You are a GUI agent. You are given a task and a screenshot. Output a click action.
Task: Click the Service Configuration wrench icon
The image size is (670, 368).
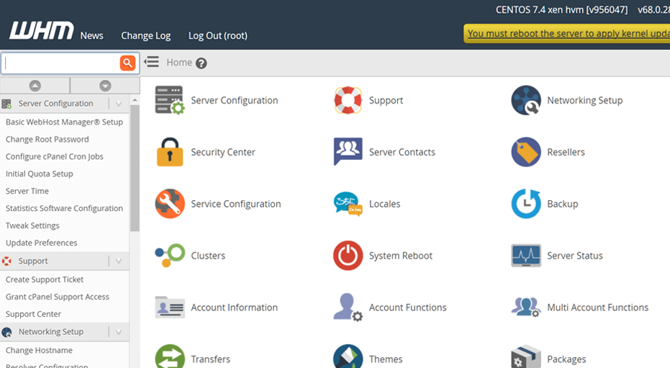click(x=170, y=204)
